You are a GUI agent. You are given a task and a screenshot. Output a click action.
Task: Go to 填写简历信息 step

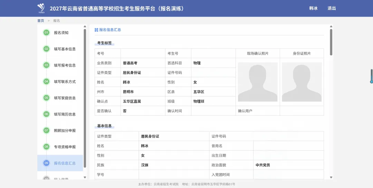click(65, 114)
